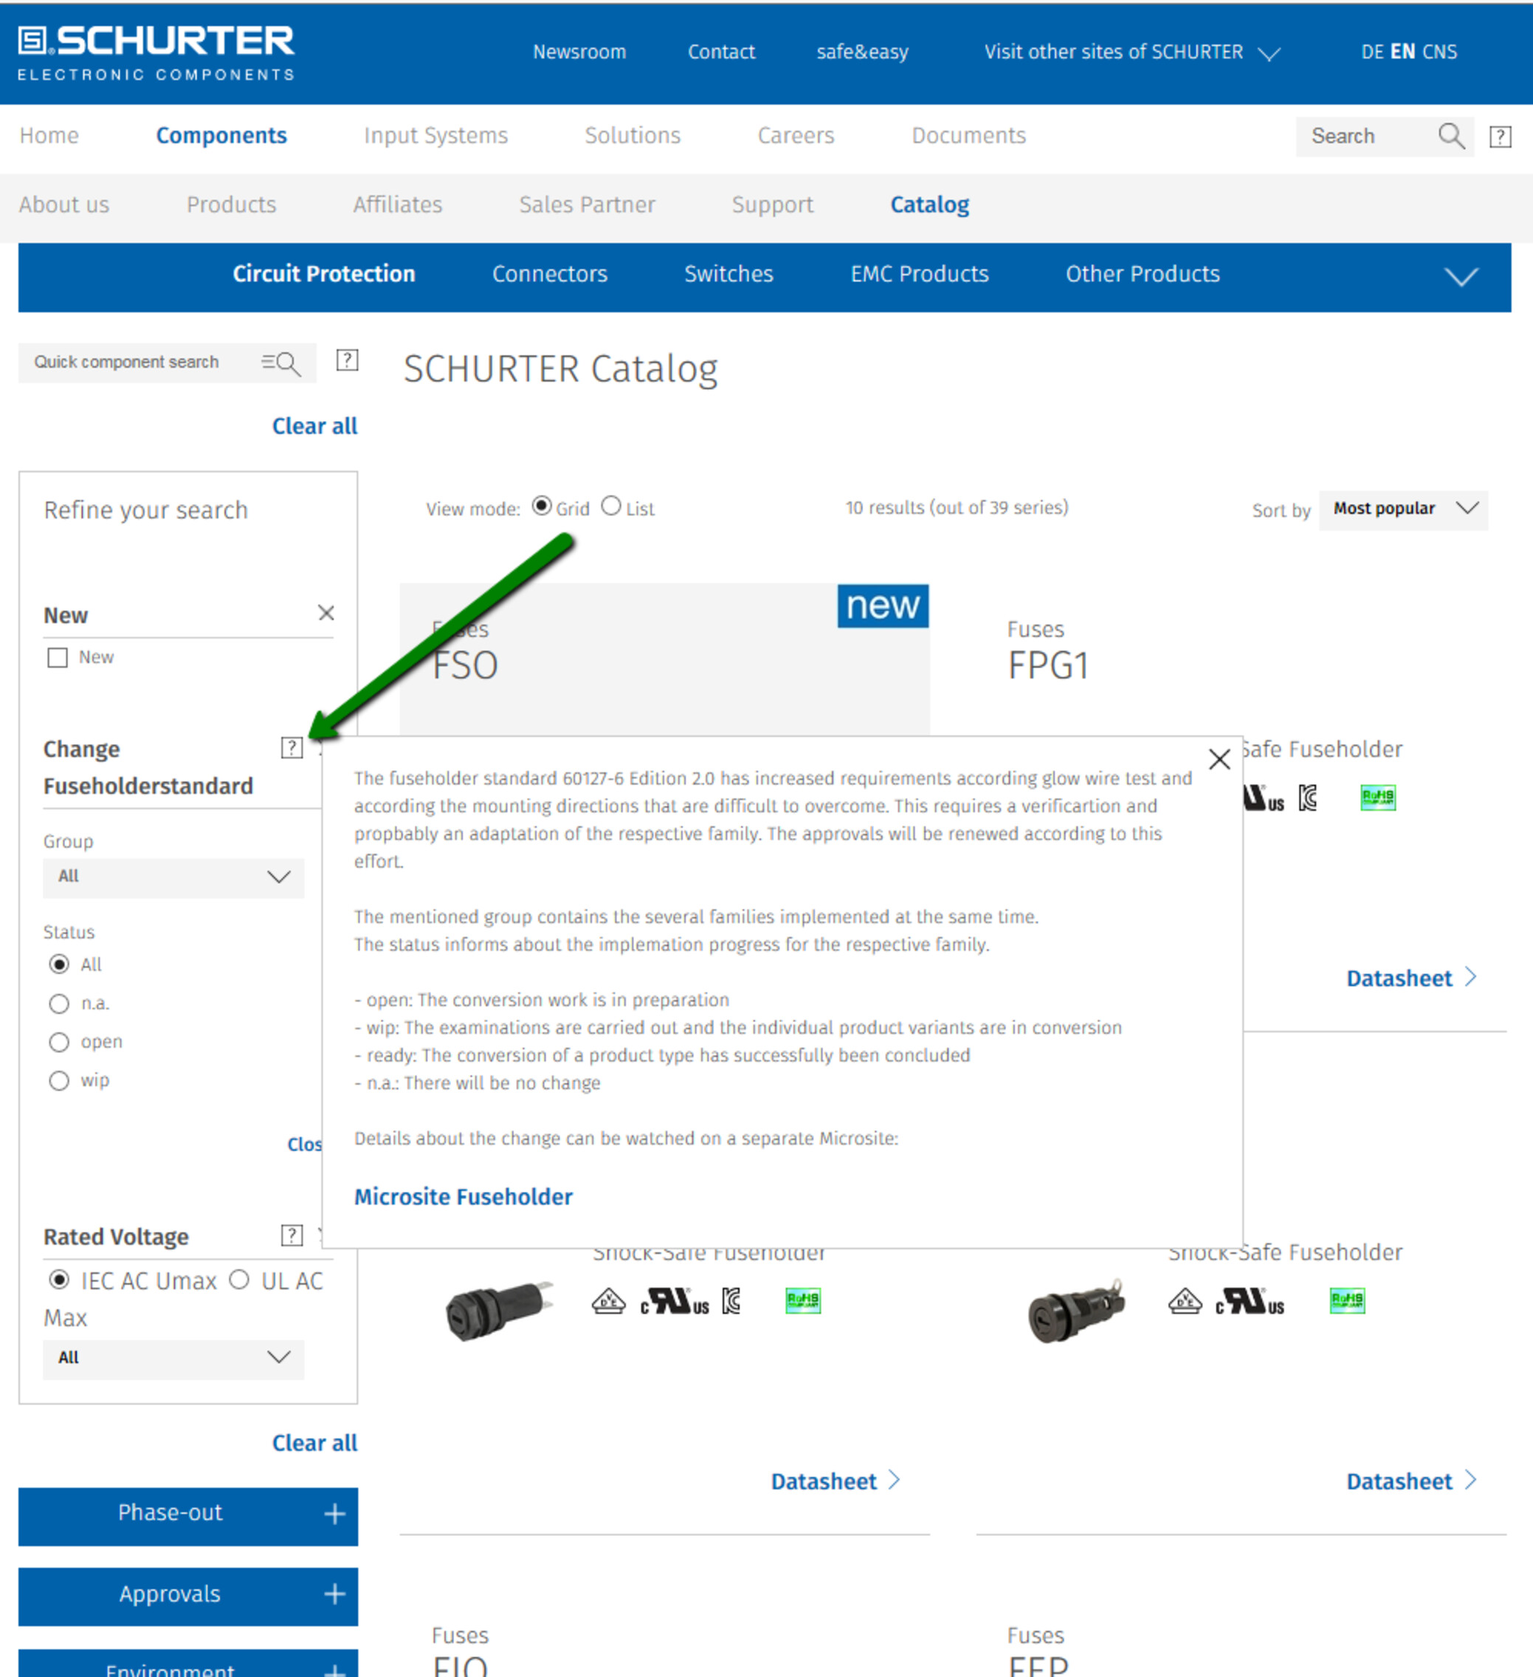Open Datasheet link in lower left card
Screen dimensions: 1533x1677
836,1481
